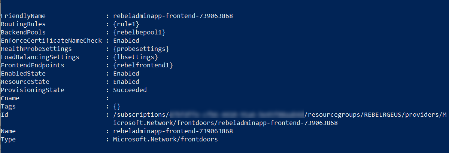Select the {rebelfrontend1} FrontendEndpoints value
Screen dimensions: 449x153
click(143, 65)
